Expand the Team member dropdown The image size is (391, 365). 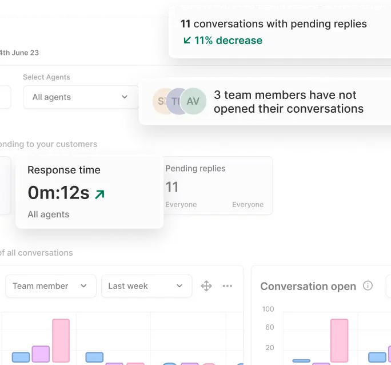[x=50, y=286]
